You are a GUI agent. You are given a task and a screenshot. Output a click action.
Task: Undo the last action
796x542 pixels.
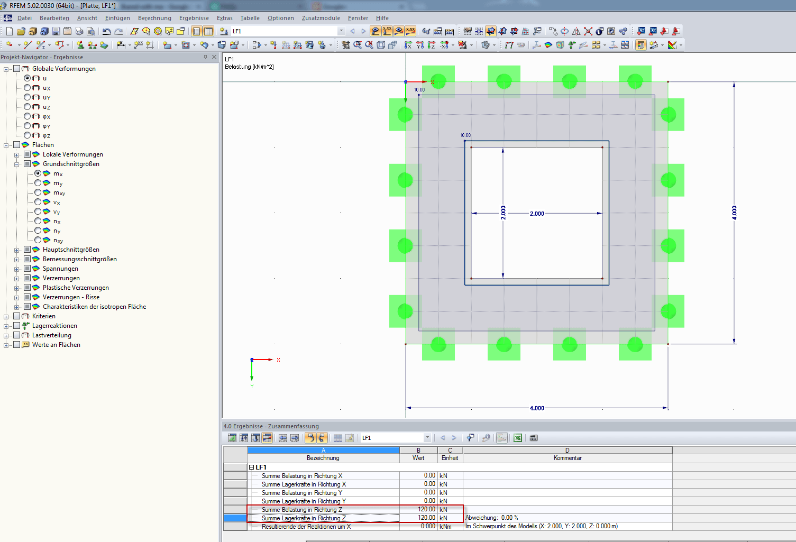pos(107,31)
